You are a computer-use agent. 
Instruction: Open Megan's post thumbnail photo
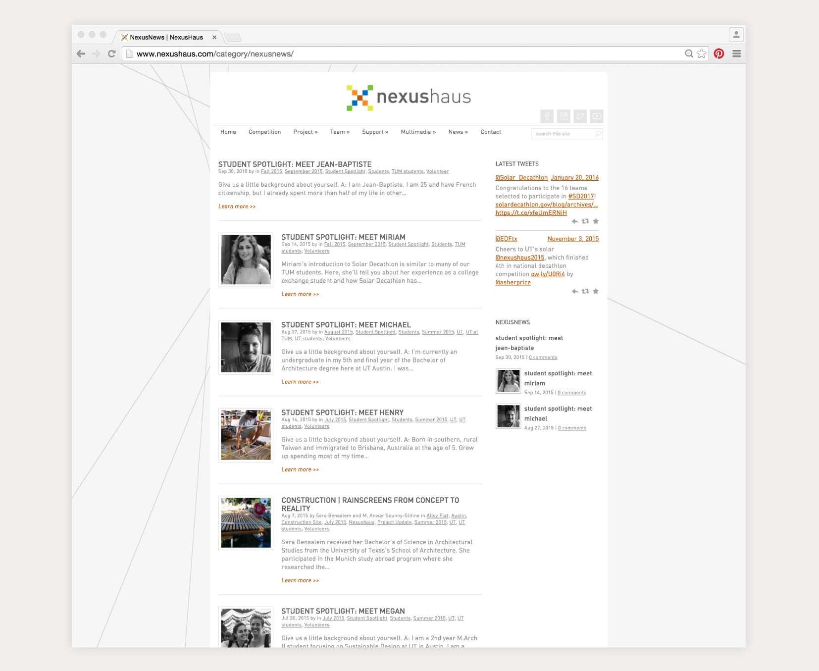click(246, 627)
